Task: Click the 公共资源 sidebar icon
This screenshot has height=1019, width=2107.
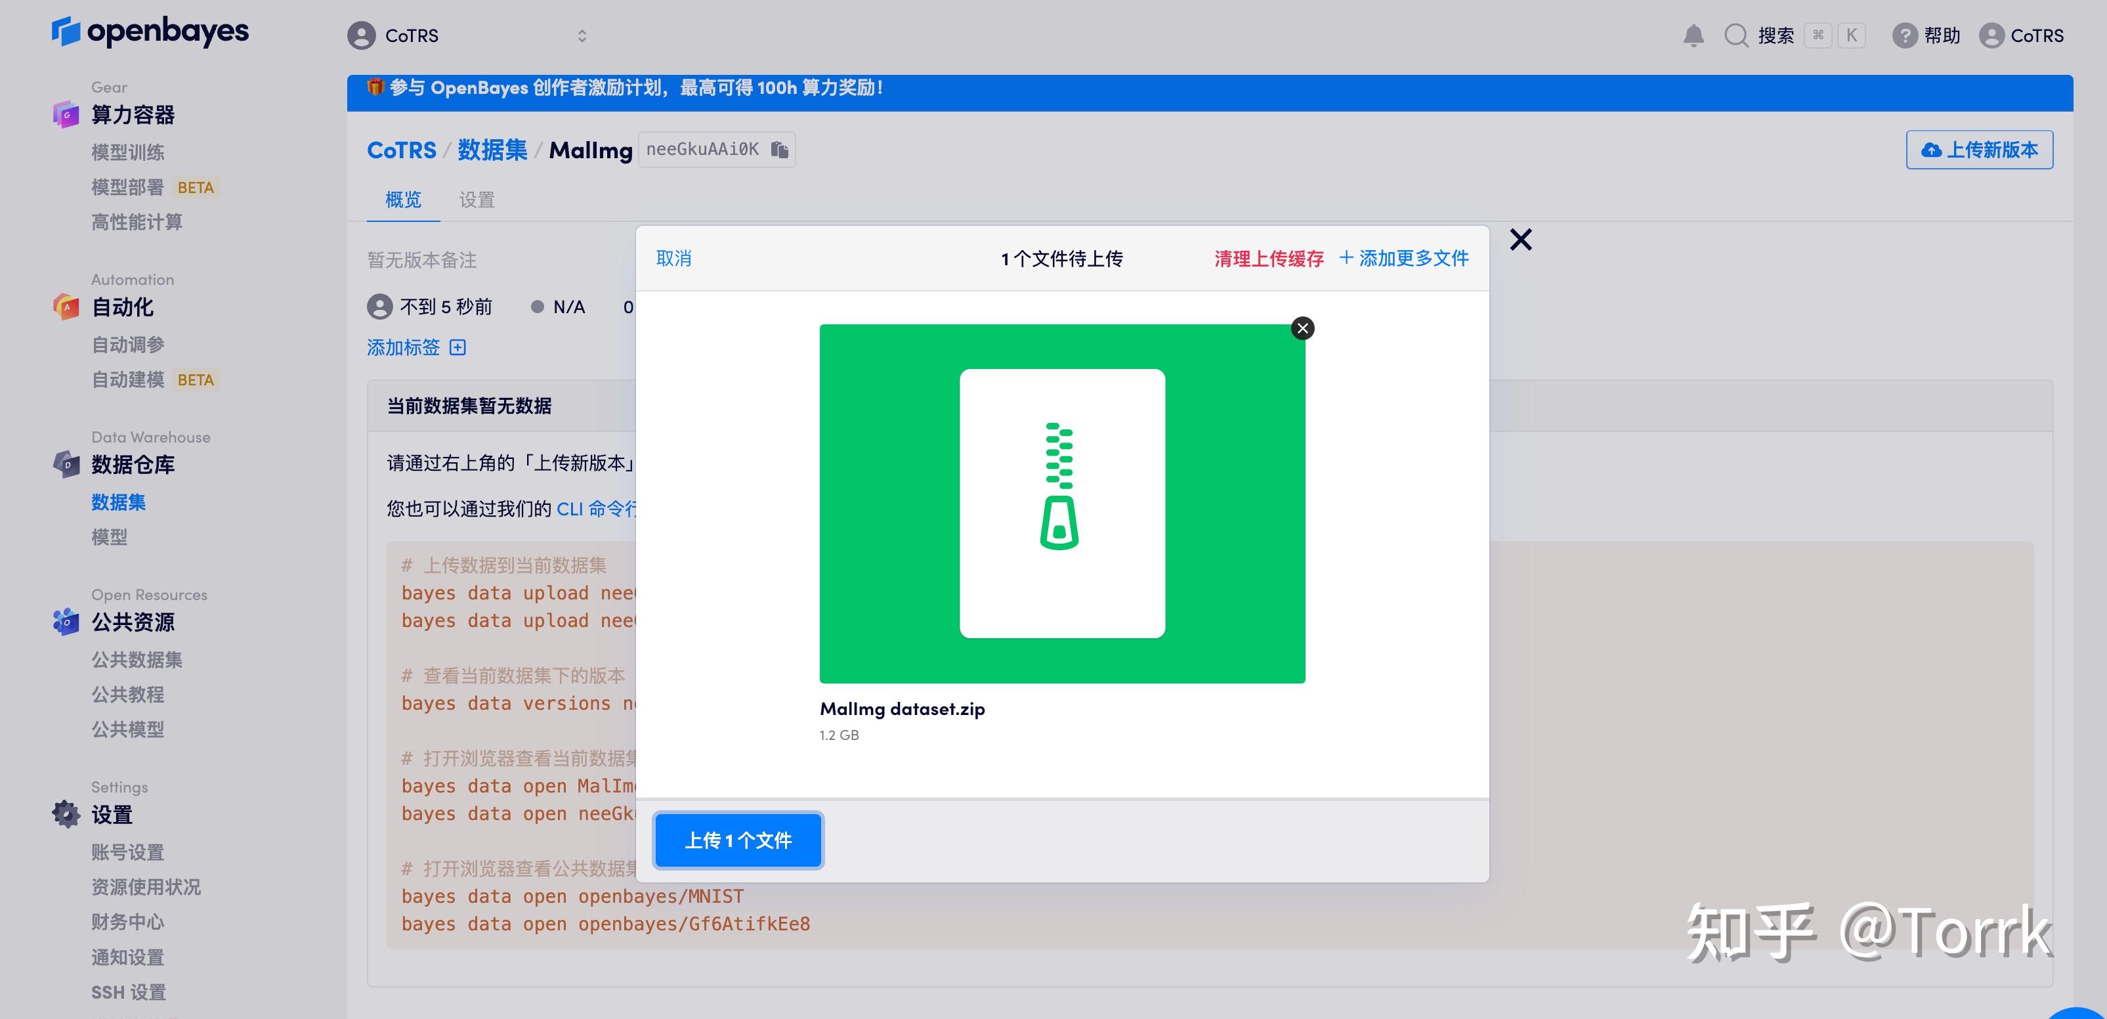Action: click(x=66, y=622)
